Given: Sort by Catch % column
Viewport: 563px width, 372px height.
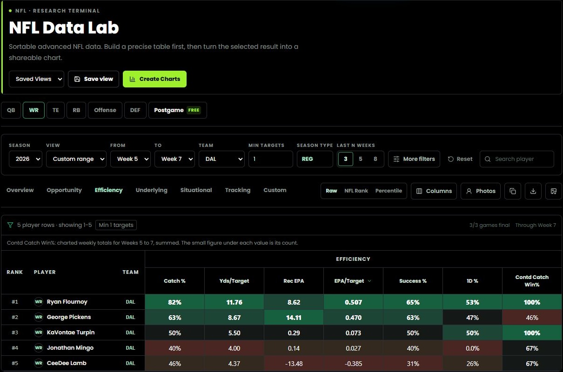Looking at the screenshot, I should (174, 281).
